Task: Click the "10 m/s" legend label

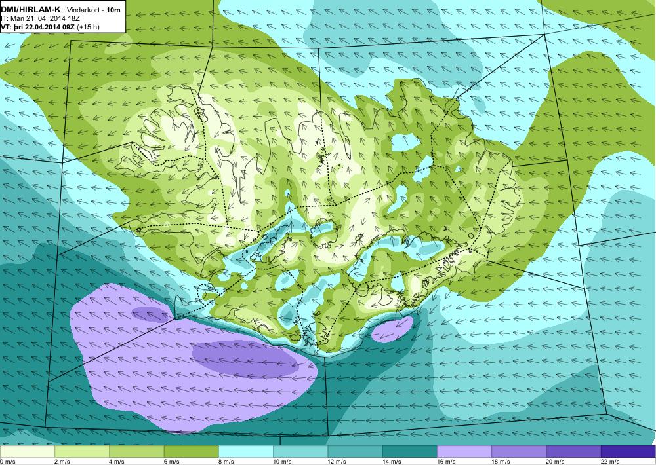Action: 282,462
